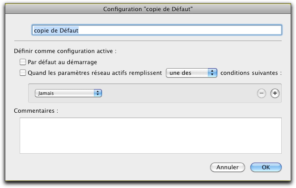296x188 pixels.
Task: Click the plus icon to add a condition
Action: 275,93
